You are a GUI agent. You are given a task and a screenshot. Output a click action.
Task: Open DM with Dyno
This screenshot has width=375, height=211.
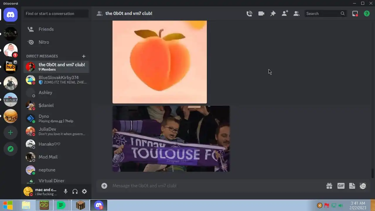[x=56, y=118]
